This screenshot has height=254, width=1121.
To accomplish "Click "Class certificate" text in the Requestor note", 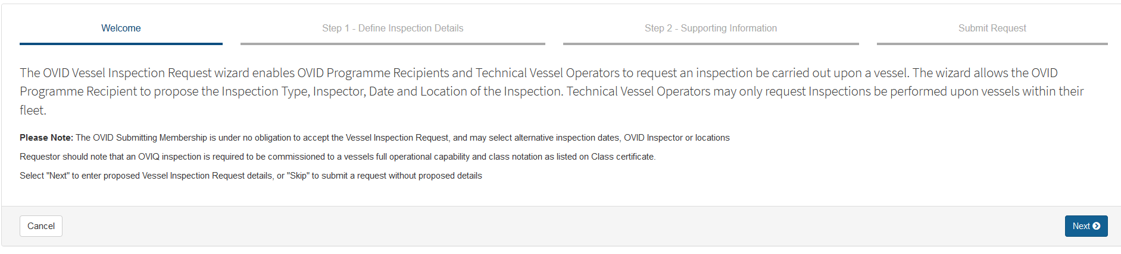I will point(622,157).
